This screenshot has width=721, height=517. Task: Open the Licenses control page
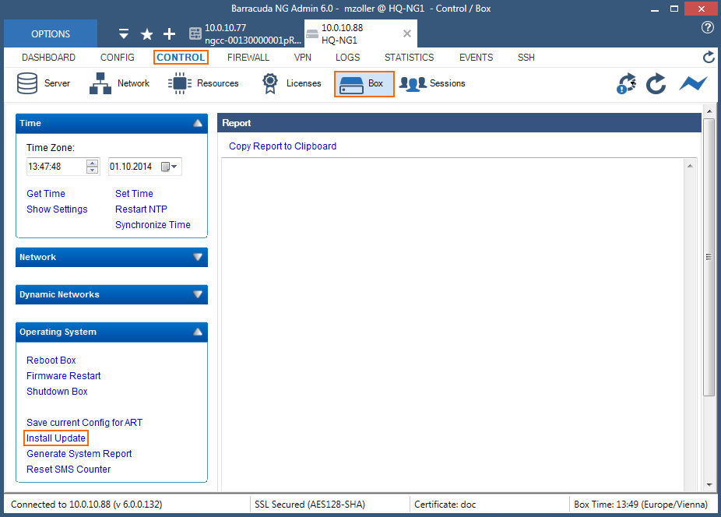[x=291, y=84]
